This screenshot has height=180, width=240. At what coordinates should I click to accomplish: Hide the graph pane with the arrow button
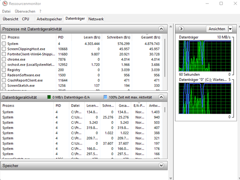[181, 29]
